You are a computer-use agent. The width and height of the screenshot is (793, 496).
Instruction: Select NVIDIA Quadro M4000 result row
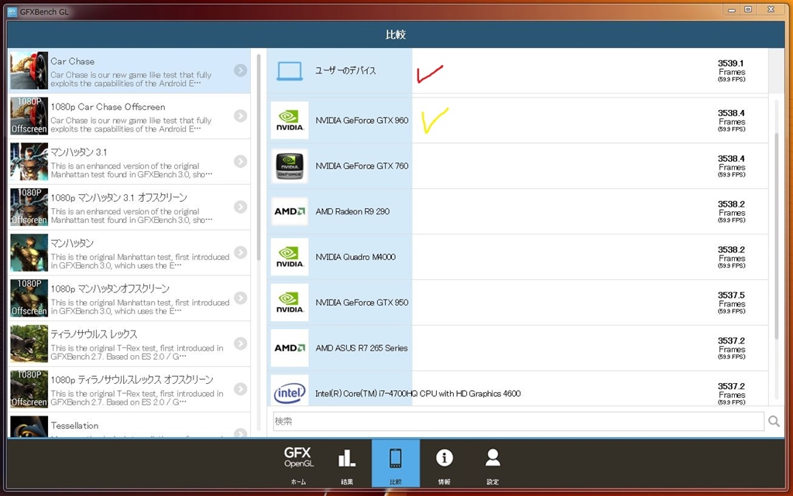(x=517, y=257)
